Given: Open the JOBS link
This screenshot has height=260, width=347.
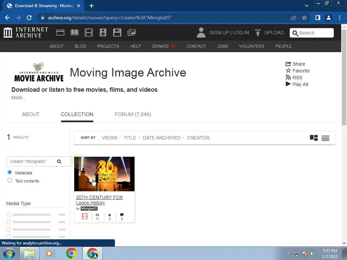Looking at the screenshot, I should [x=222, y=46].
